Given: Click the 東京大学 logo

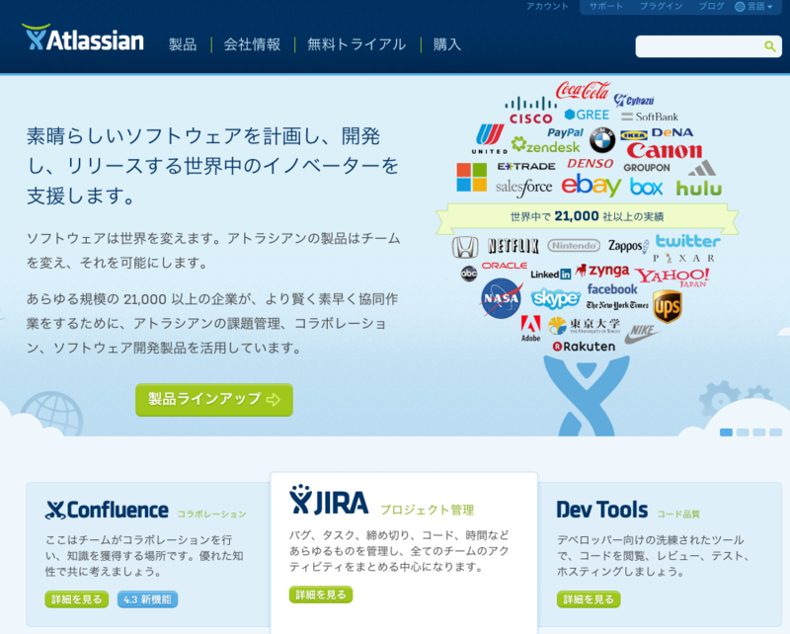Looking at the screenshot, I should [x=585, y=326].
